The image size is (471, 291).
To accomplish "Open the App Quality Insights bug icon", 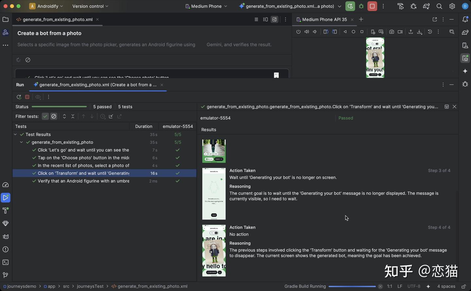I will pyautogui.click(x=465, y=84).
